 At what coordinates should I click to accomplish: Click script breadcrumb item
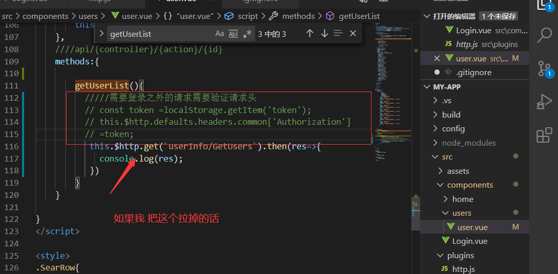241,16
